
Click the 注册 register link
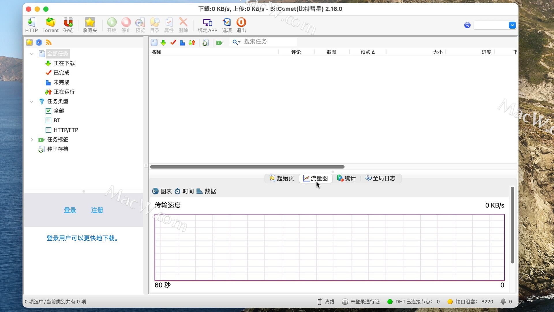(97, 210)
